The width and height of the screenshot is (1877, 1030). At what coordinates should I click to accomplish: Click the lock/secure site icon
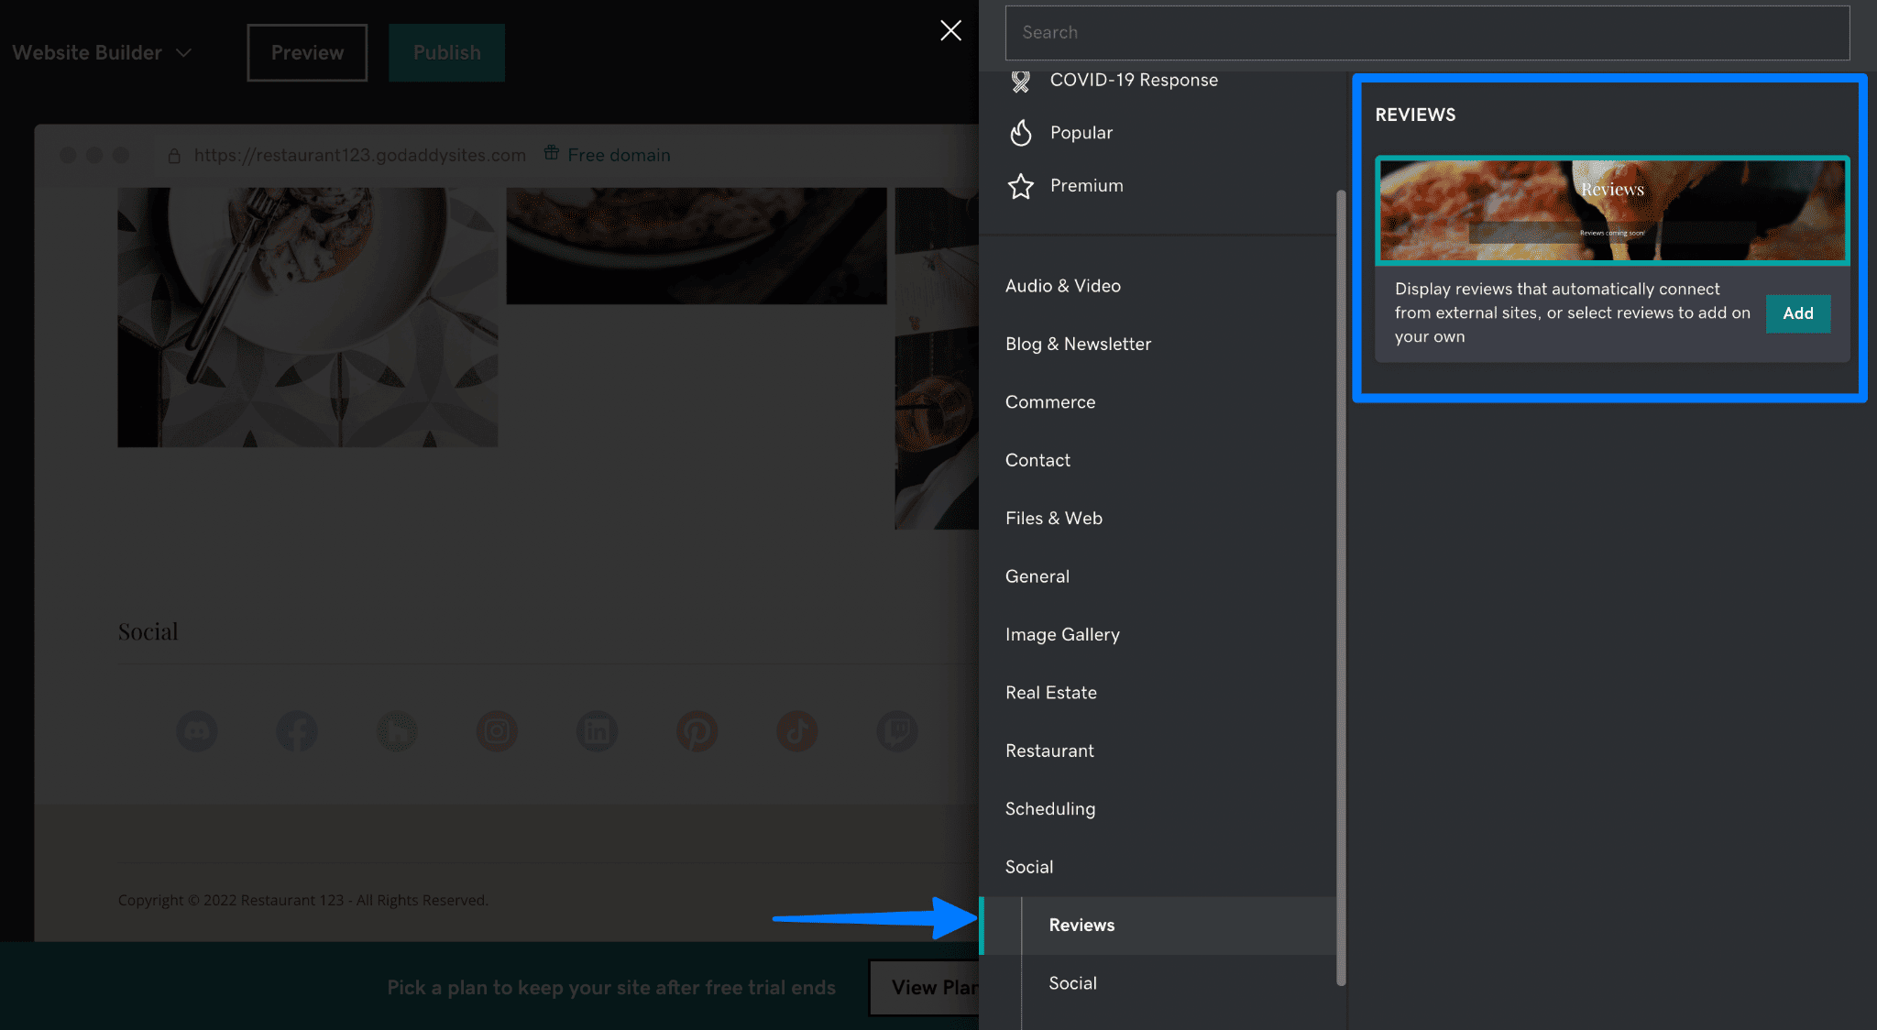pos(174,155)
